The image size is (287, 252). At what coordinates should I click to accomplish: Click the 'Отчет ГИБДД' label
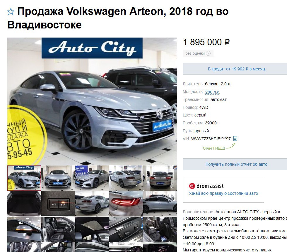(214, 148)
